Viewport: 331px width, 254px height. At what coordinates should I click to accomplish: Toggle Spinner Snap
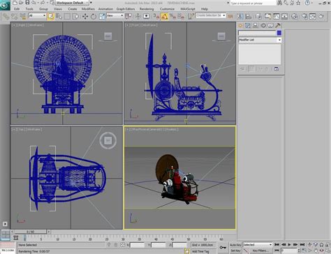pyautogui.click(x=181, y=16)
